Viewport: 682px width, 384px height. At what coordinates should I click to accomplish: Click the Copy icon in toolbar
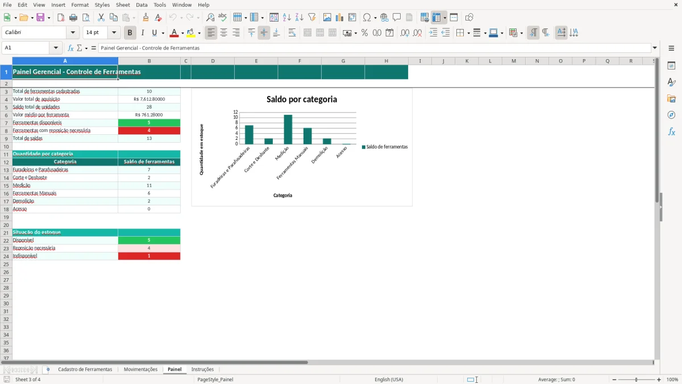[x=114, y=18]
